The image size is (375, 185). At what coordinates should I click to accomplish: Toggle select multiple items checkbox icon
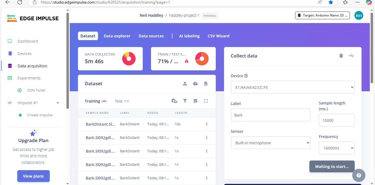(195, 101)
